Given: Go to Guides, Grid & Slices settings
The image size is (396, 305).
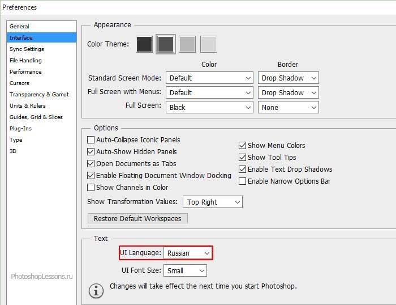Looking at the screenshot, I should point(36,117).
